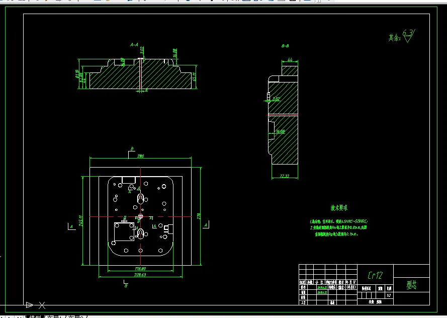Screen dimensions: 447x318
Task: Select the 44 dimension above section B-B
Action: 290,59
